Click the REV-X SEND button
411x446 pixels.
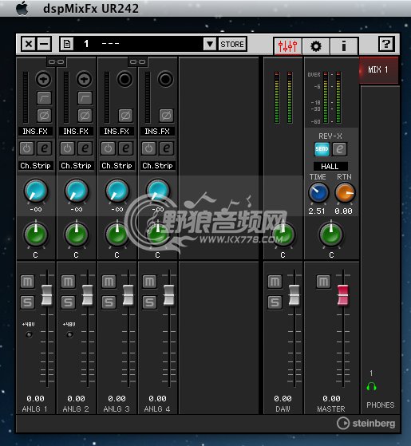click(322, 149)
